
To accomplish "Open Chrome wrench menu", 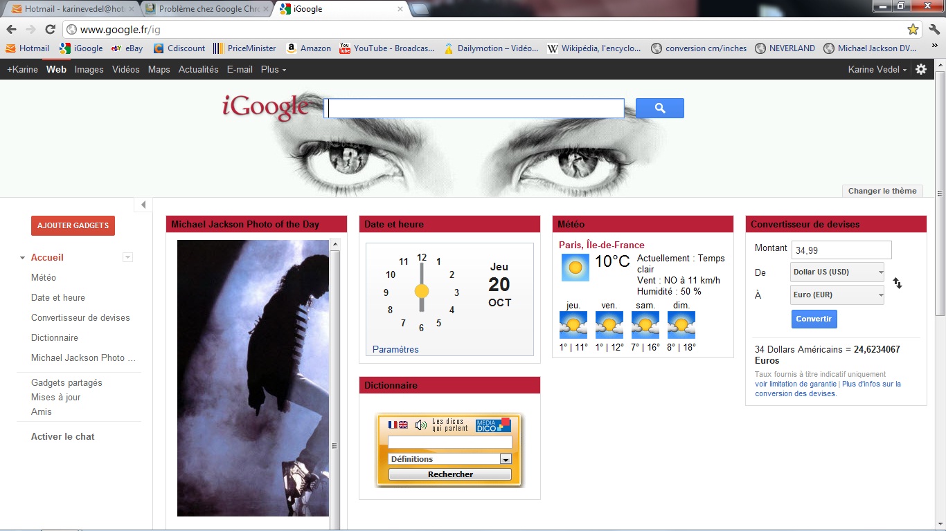I will (x=934, y=29).
